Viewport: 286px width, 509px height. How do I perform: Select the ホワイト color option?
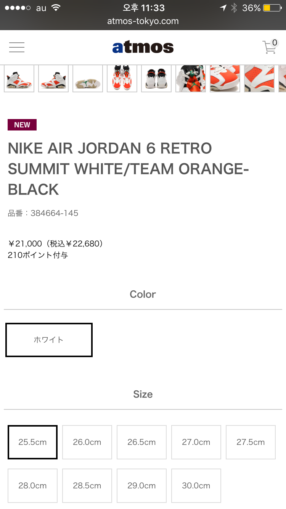(x=49, y=340)
